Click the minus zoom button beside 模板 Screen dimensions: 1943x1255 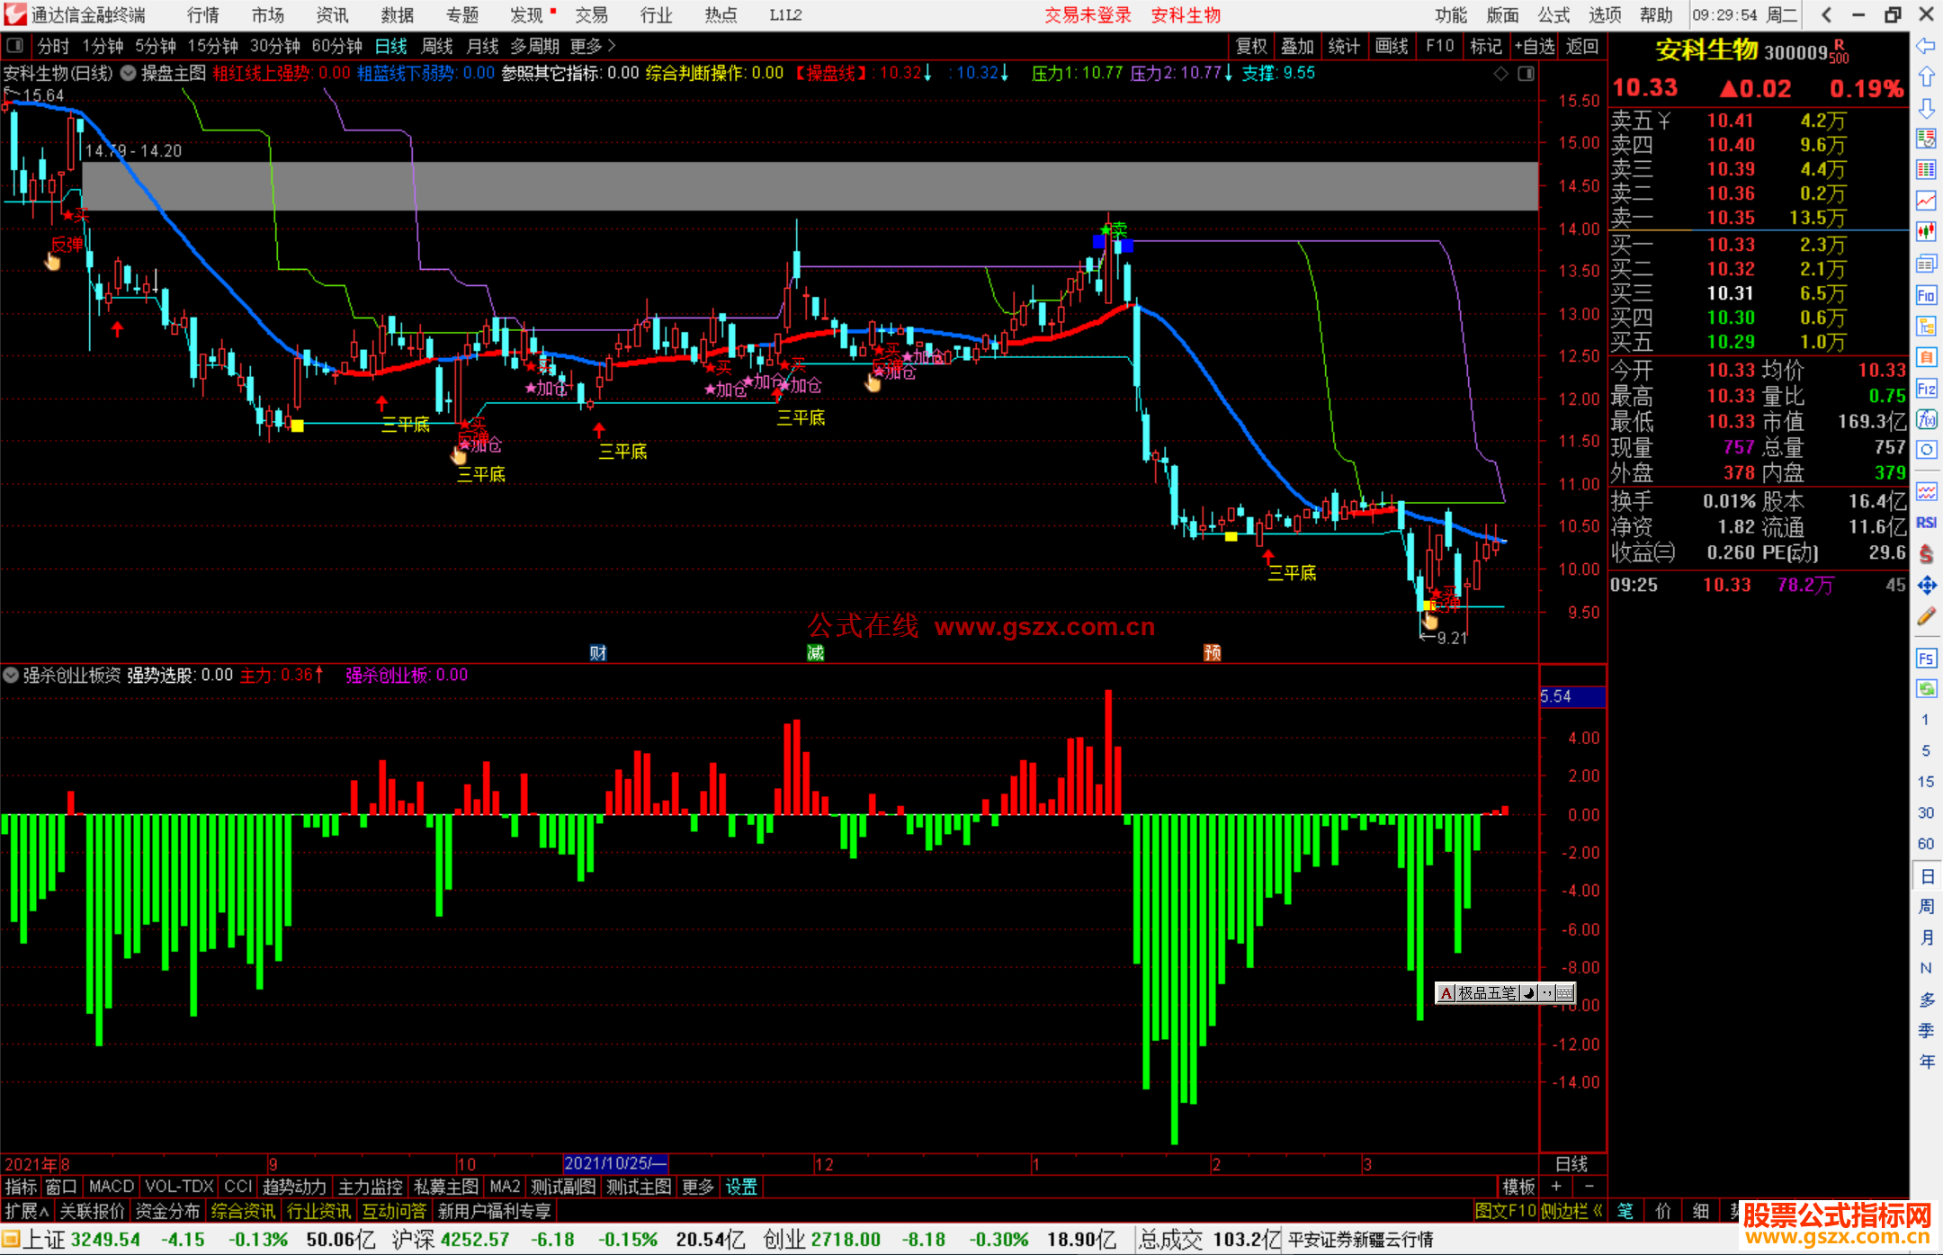(1589, 1187)
